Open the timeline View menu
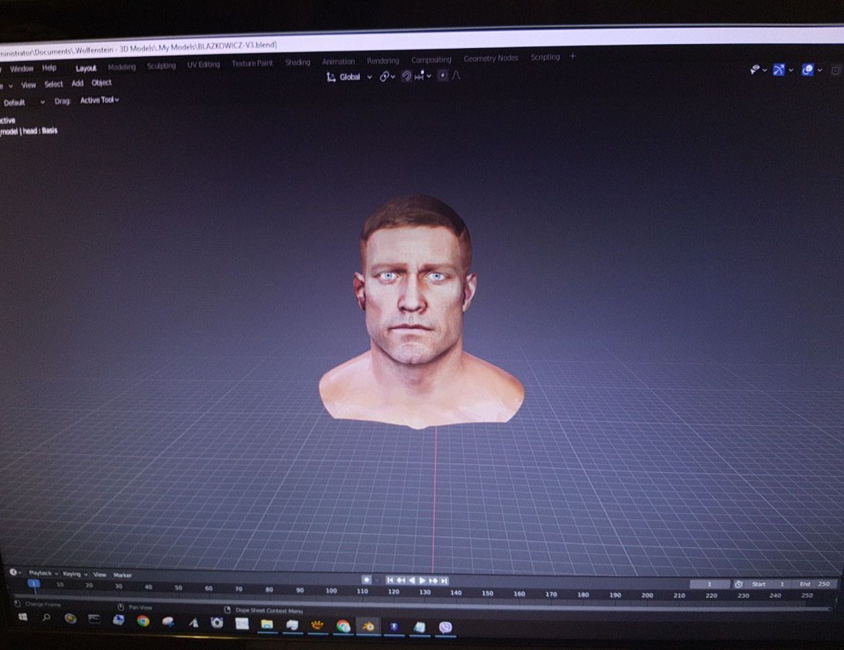Screen dimensions: 844x650 point(100,575)
